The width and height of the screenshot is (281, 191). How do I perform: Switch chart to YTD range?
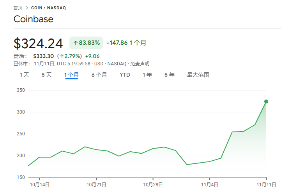click(125, 75)
